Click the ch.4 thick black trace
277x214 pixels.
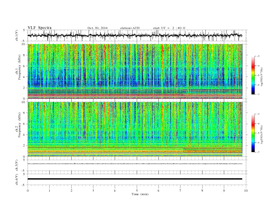(x=135, y=179)
